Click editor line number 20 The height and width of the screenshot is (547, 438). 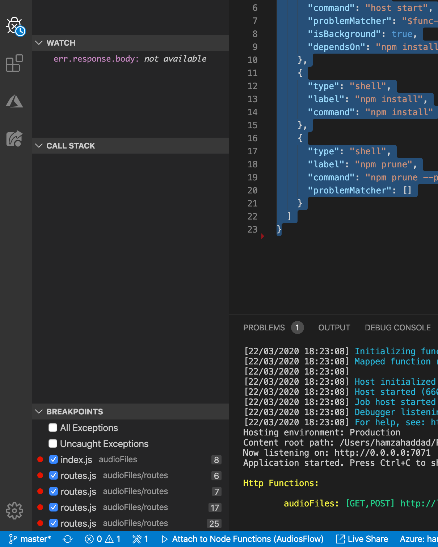[x=252, y=191]
